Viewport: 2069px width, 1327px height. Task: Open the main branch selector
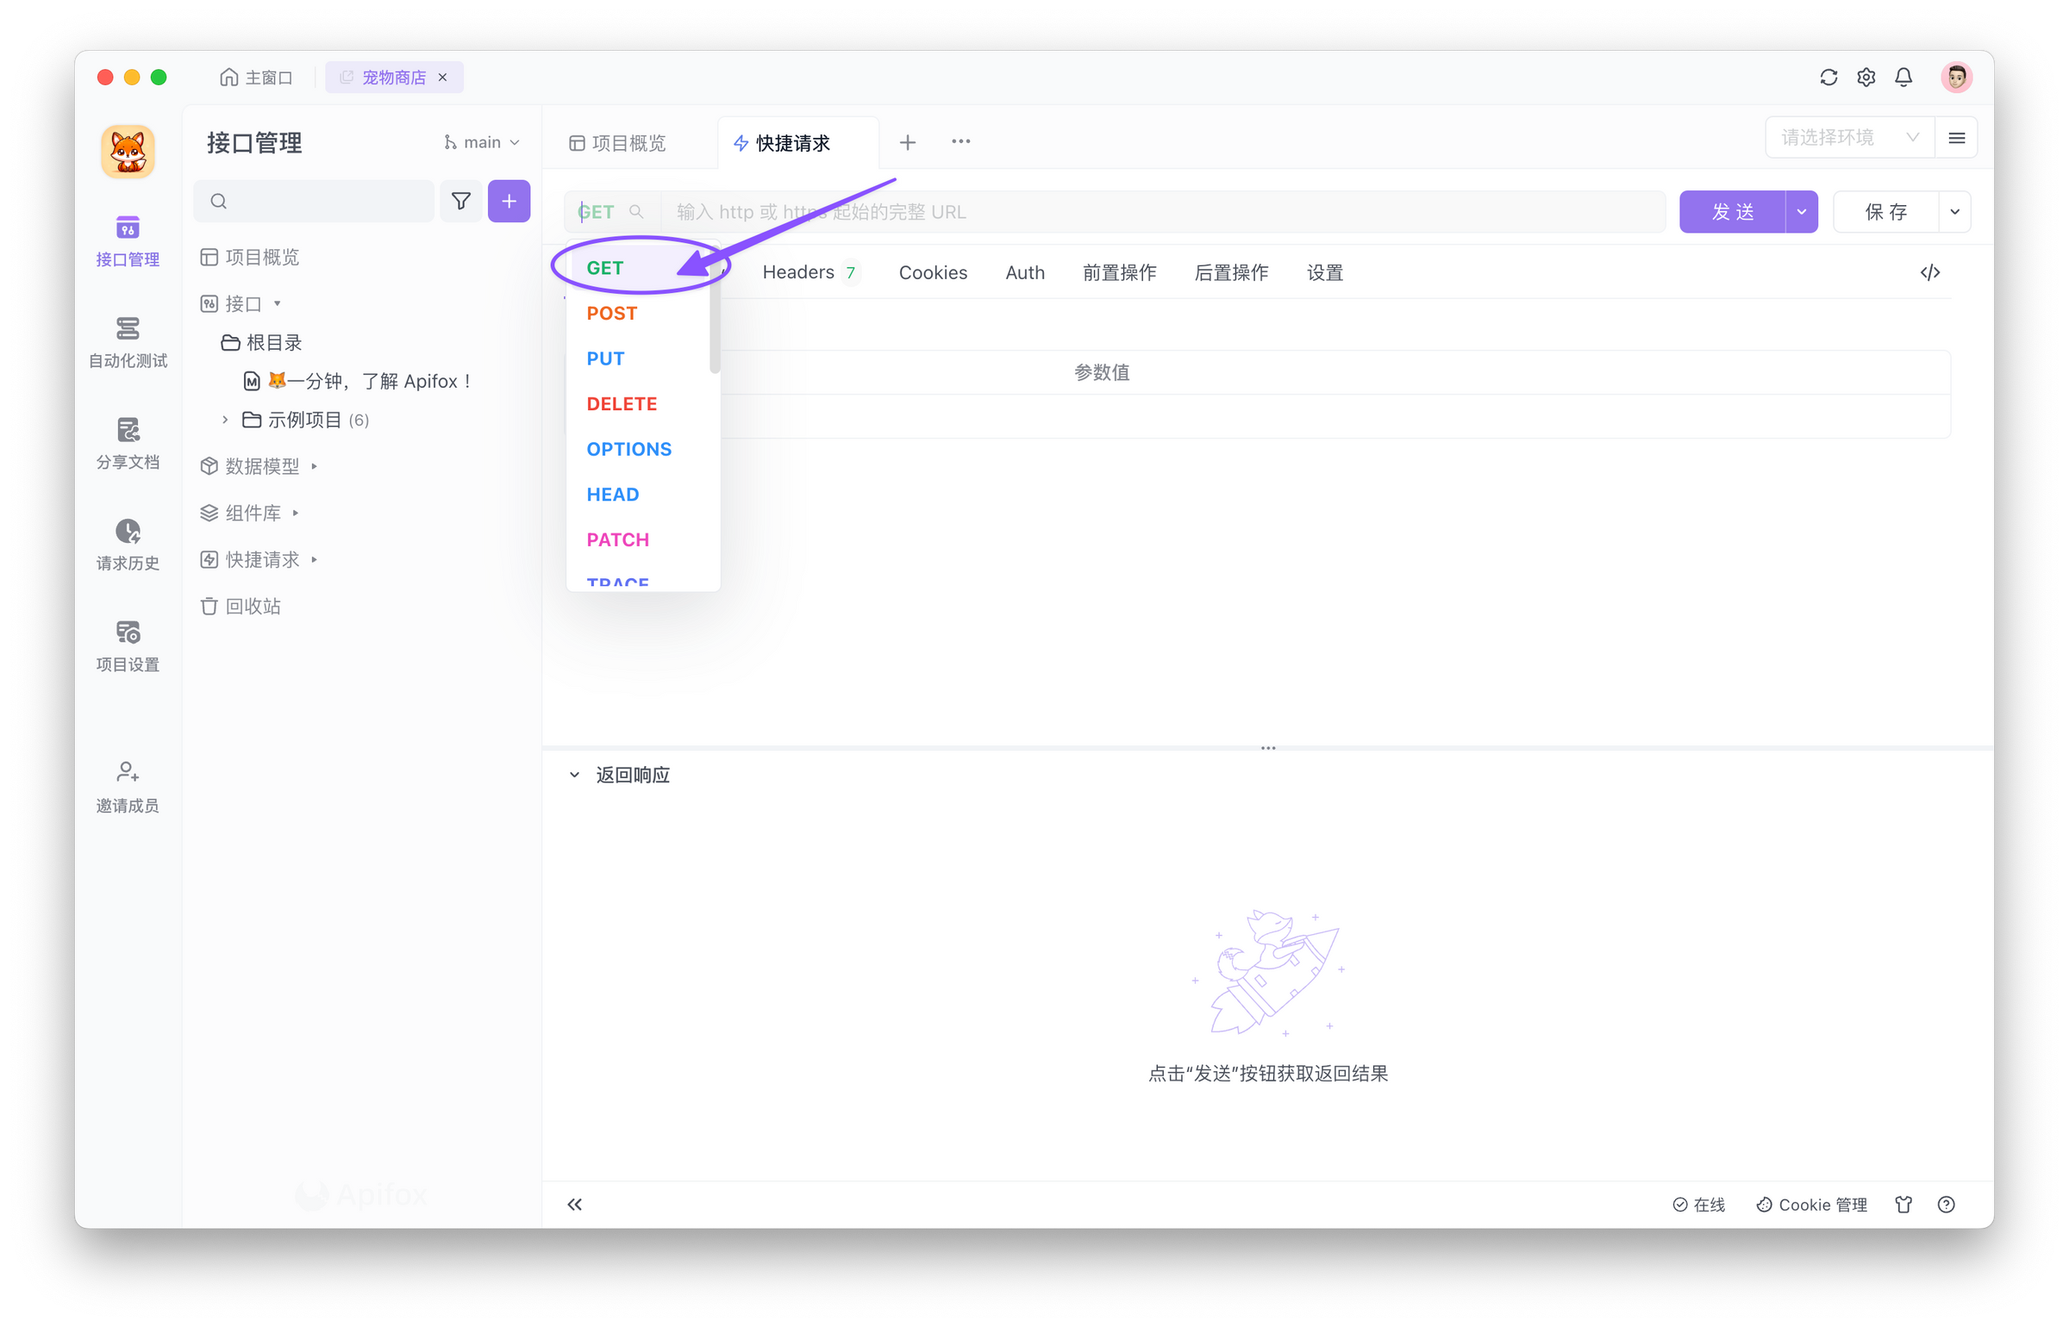click(481, 141)
